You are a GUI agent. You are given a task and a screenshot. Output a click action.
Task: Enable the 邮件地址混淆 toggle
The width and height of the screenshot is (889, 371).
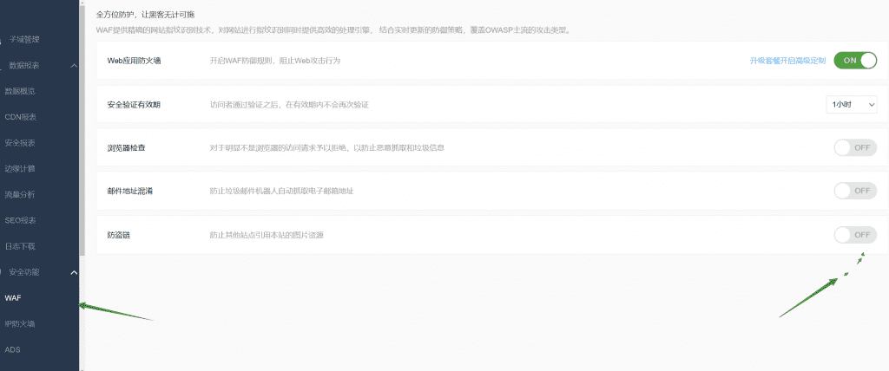click(855, 191)
